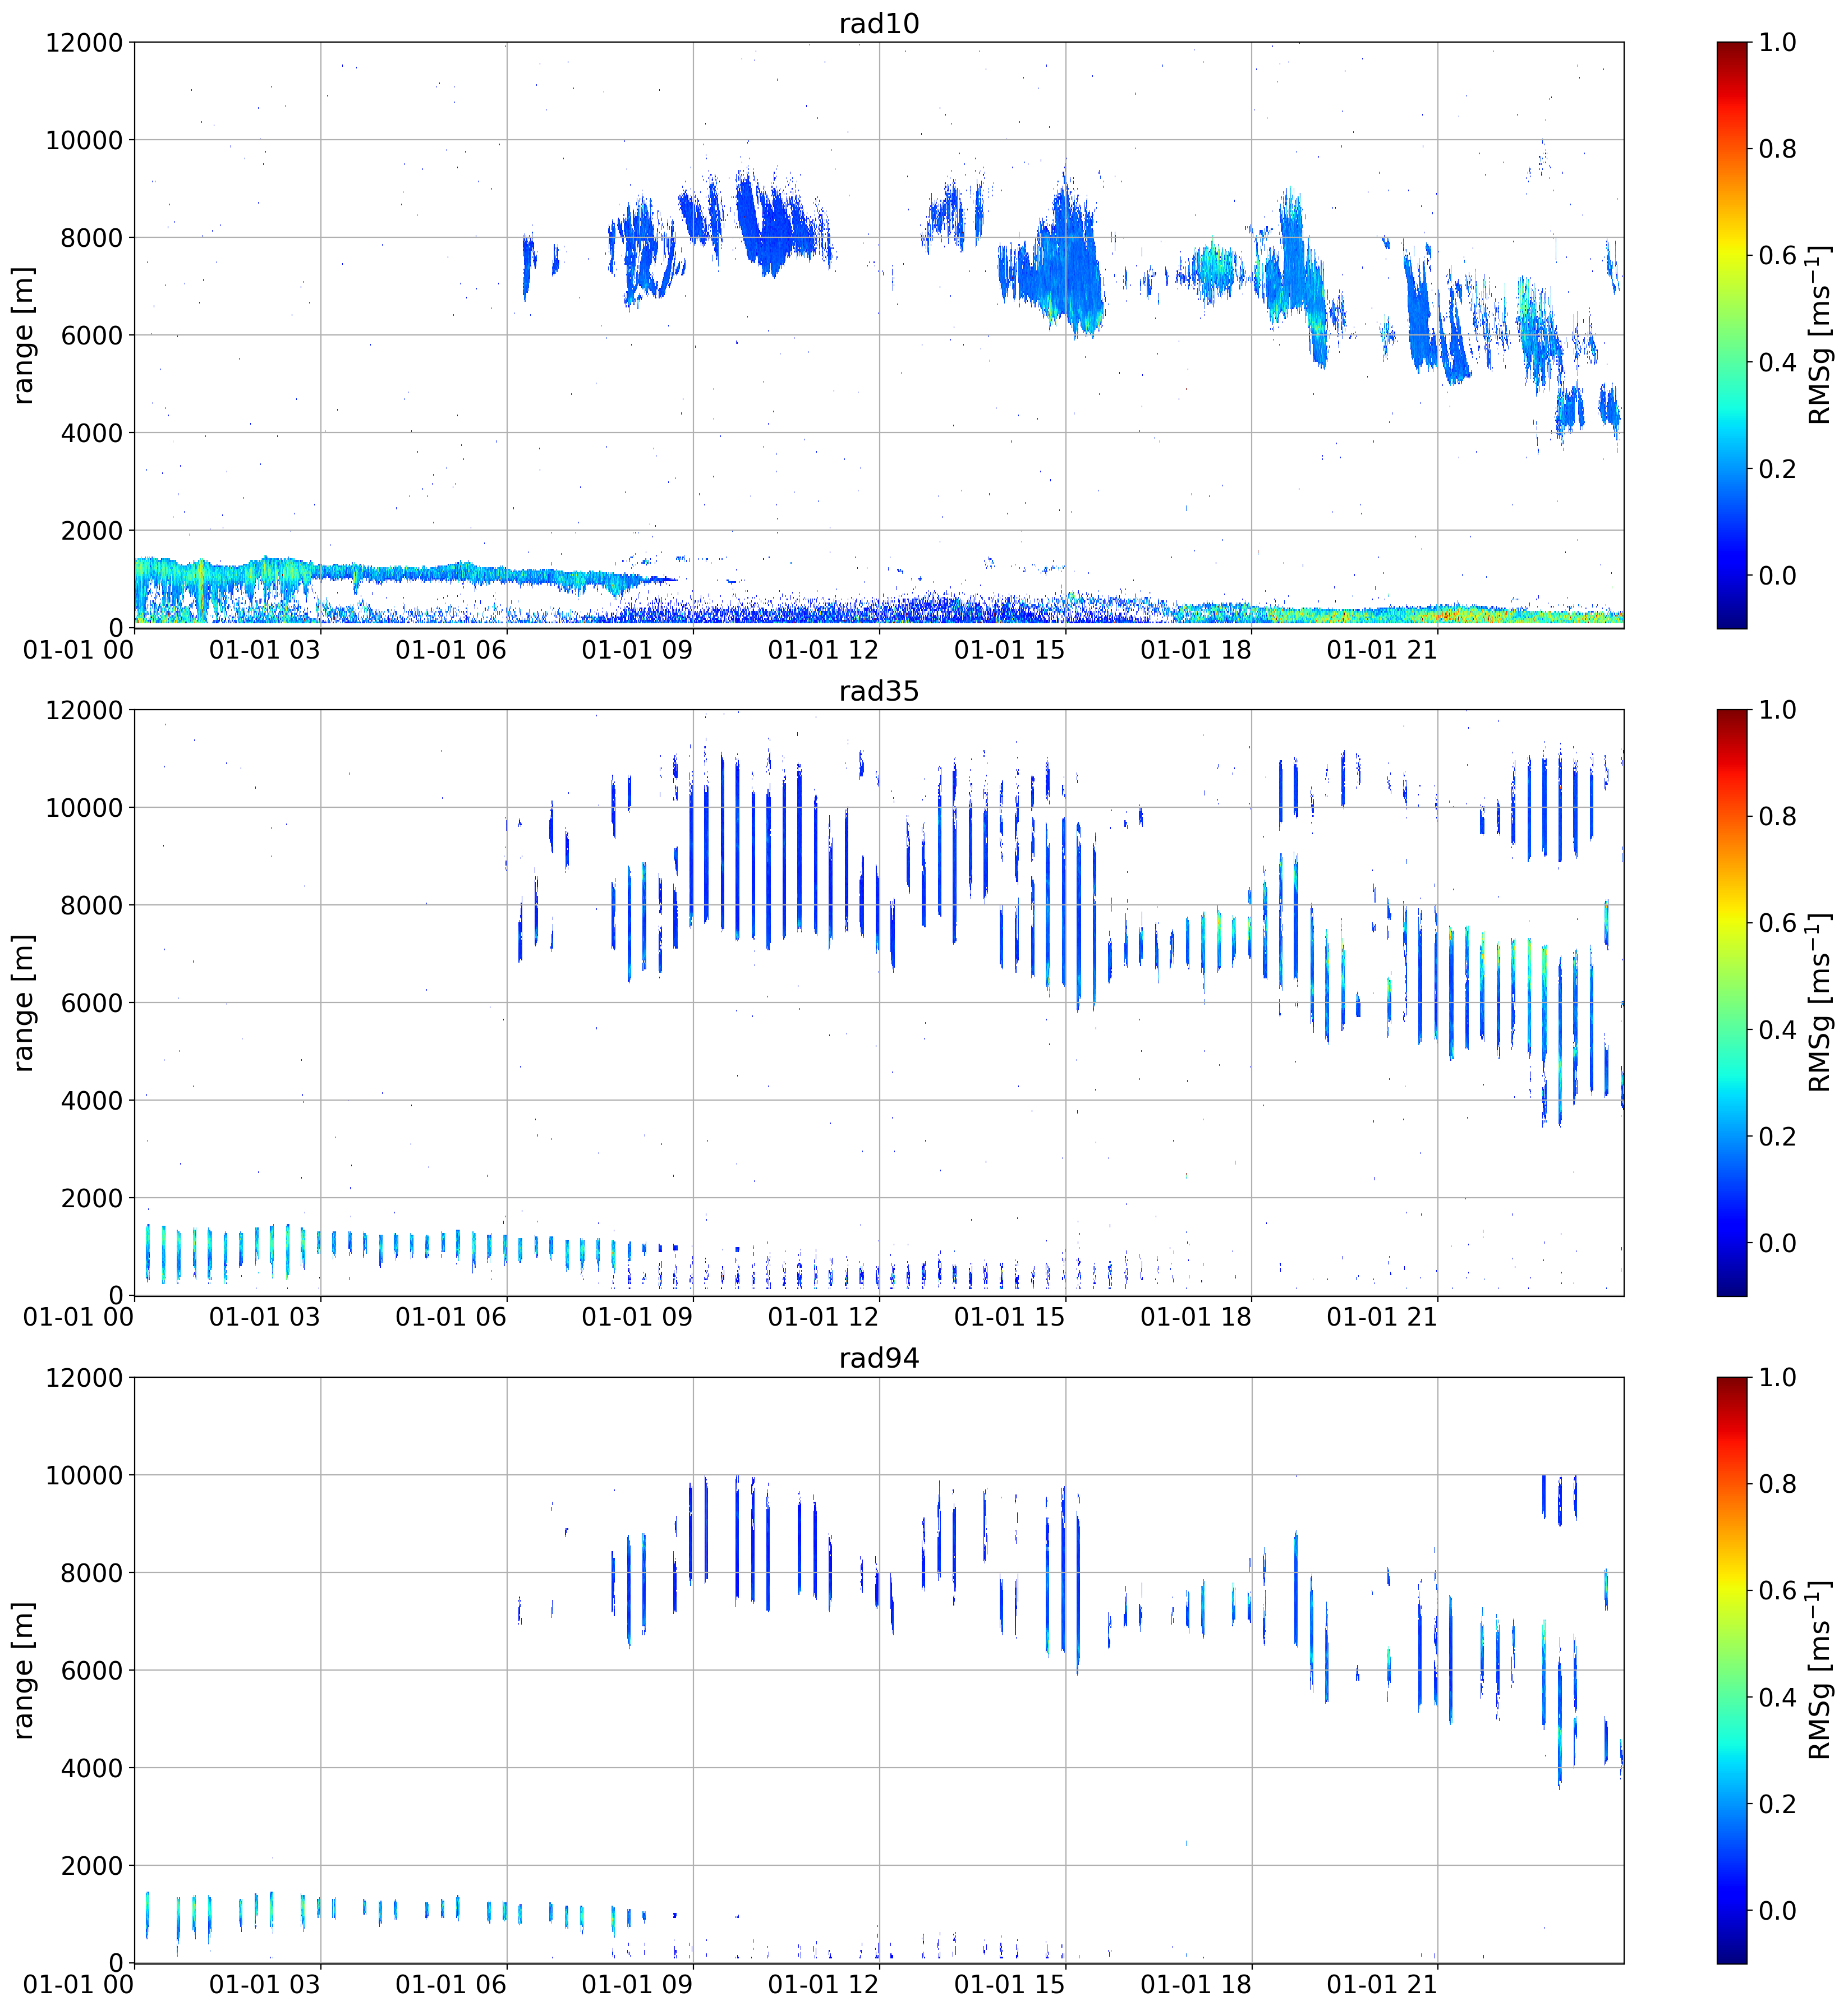1848x2010 pixels.
Task: Click the rad35 plot title
Action: click(878, 691)
